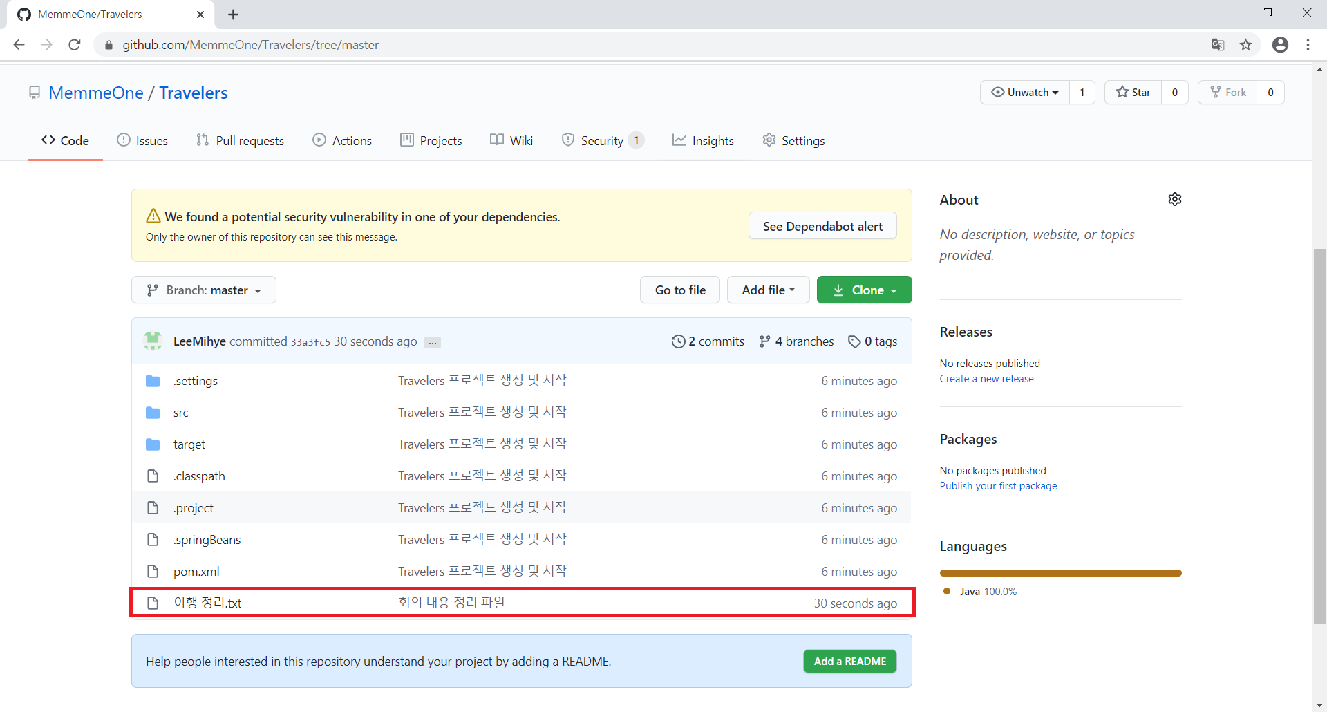The width and height of the screenshot is (1327, 712).
Task: Switch to the Issues tab
Action: (x=142, y=140)
